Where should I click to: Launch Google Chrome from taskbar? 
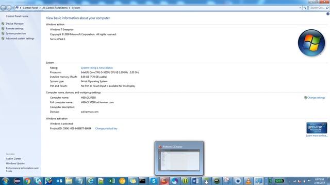coord(27,181)
